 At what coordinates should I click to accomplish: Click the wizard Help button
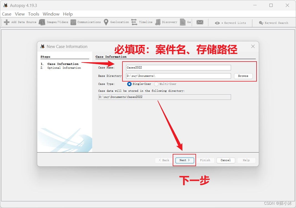coord(246,160)
